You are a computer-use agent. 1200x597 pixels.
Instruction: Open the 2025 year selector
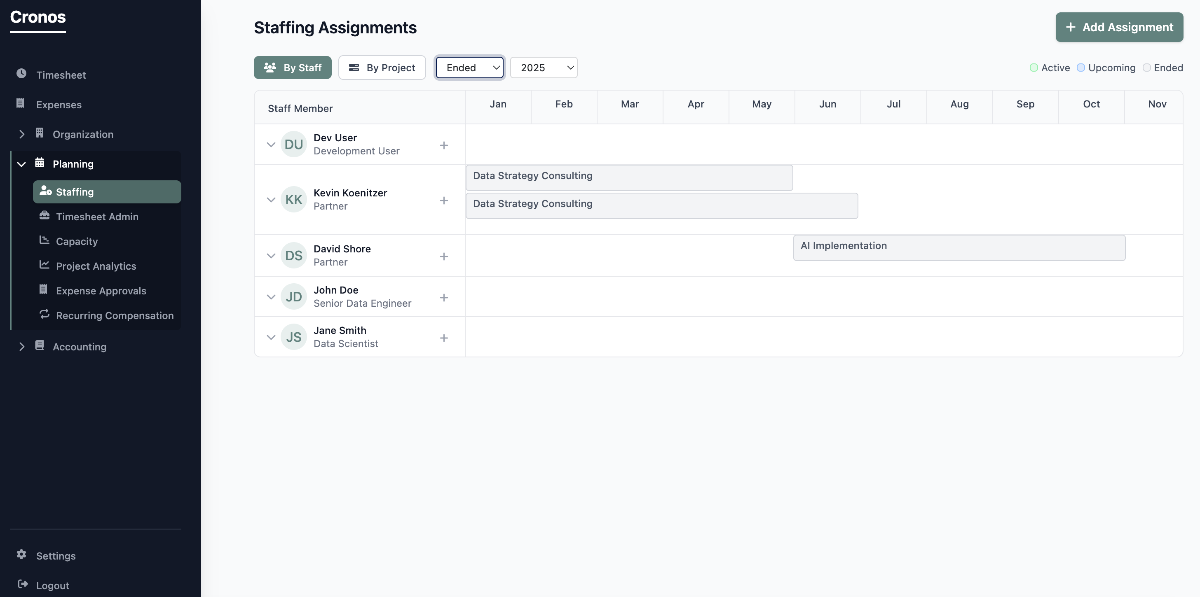click(x=544, y=68)
